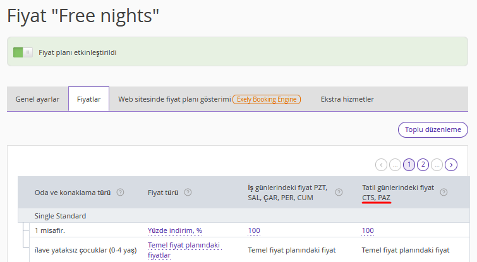This screenshot has width=477, height=262.
Task: Go to next page with right arrow
Action: [451, 165]
